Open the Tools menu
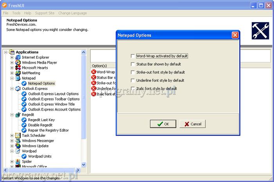 click(x=16, y=13)
